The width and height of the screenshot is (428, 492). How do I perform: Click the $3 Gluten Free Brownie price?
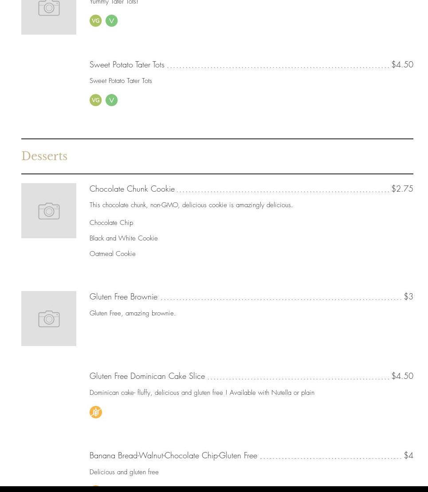pos(408,297)
